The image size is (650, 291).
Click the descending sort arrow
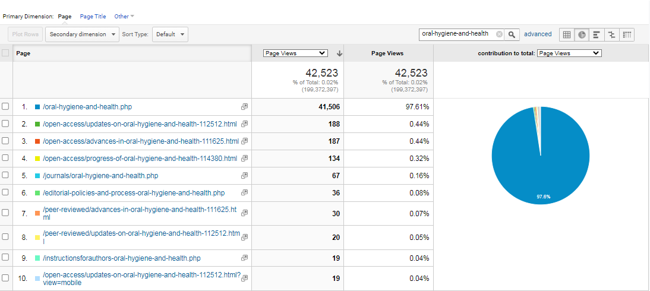point(339,53)
